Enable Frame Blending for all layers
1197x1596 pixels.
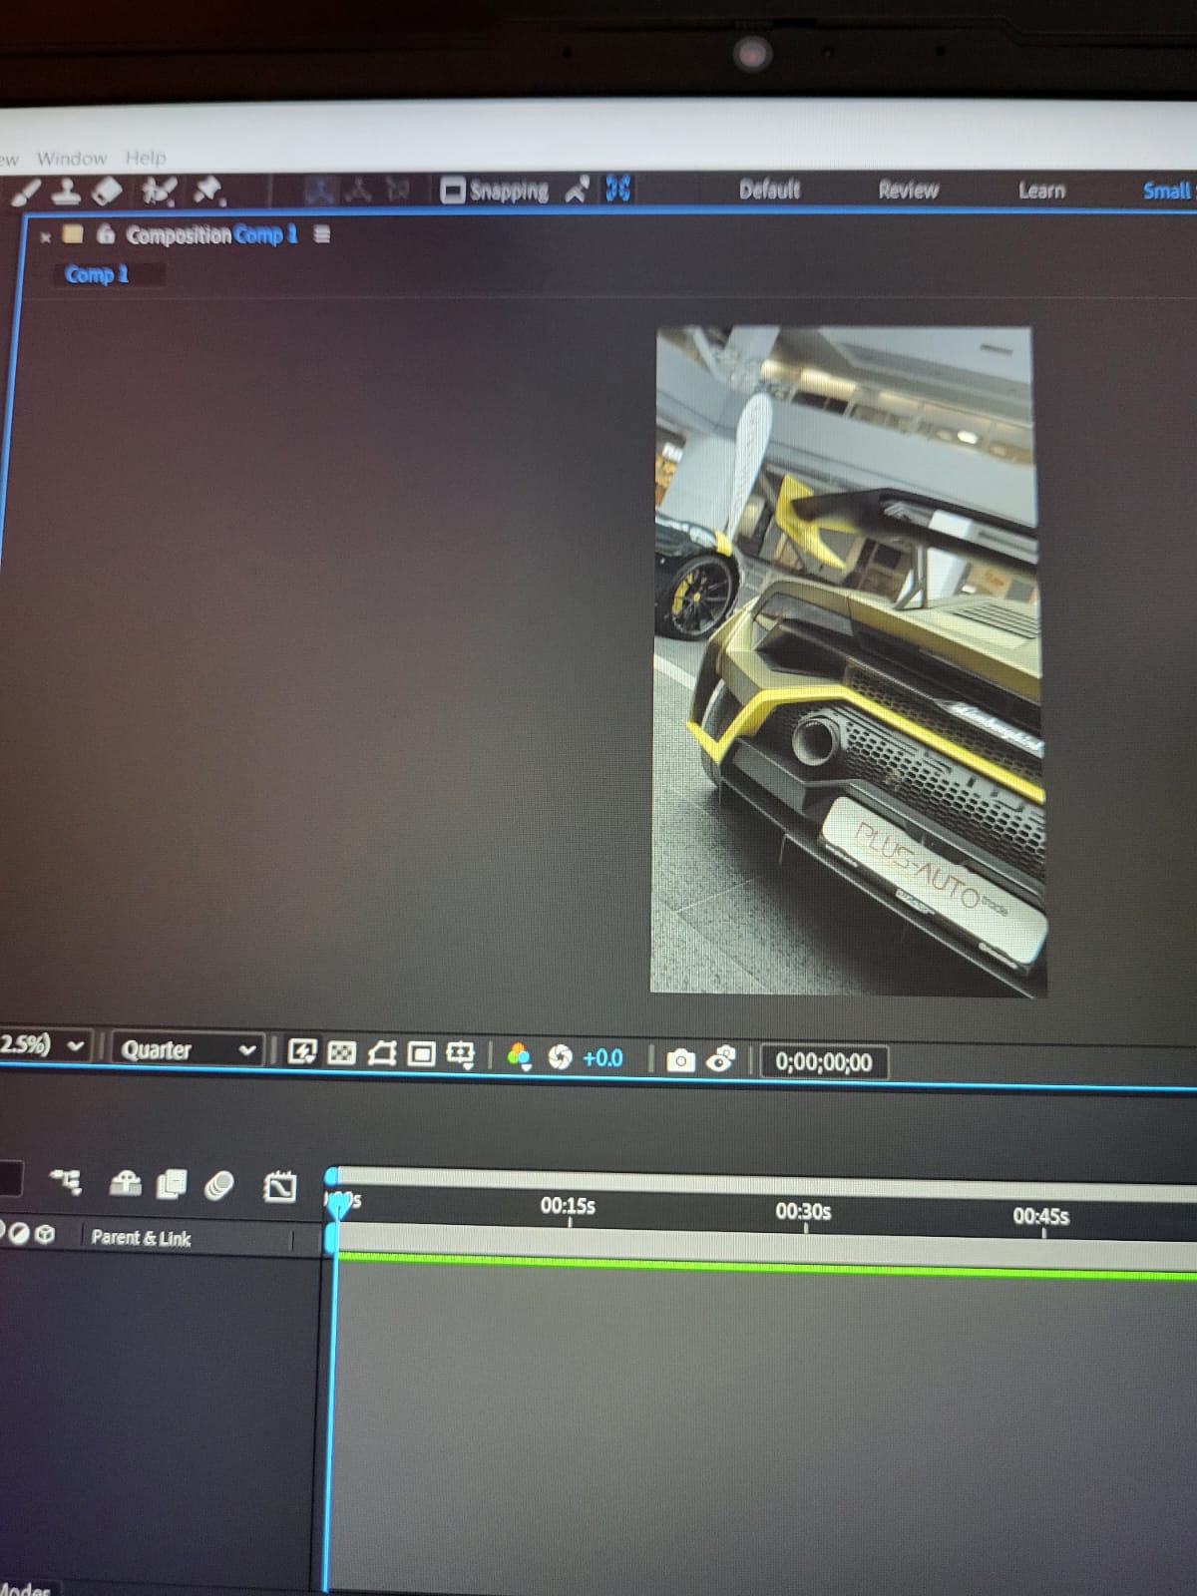pos(172,1184)
